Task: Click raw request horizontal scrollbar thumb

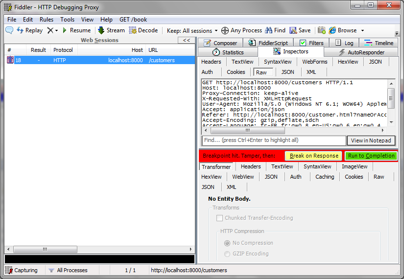Action: [x=248, y=130]
